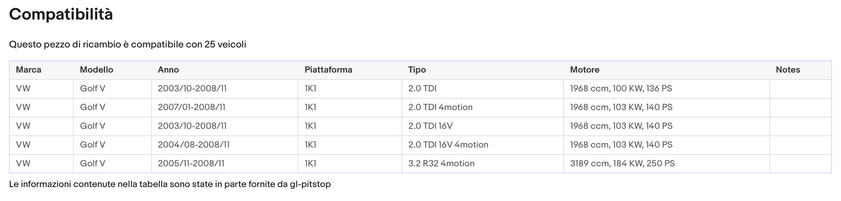Click the Notes column header
841x201 pixels.
pyautogui.click(x=787, y=70)
